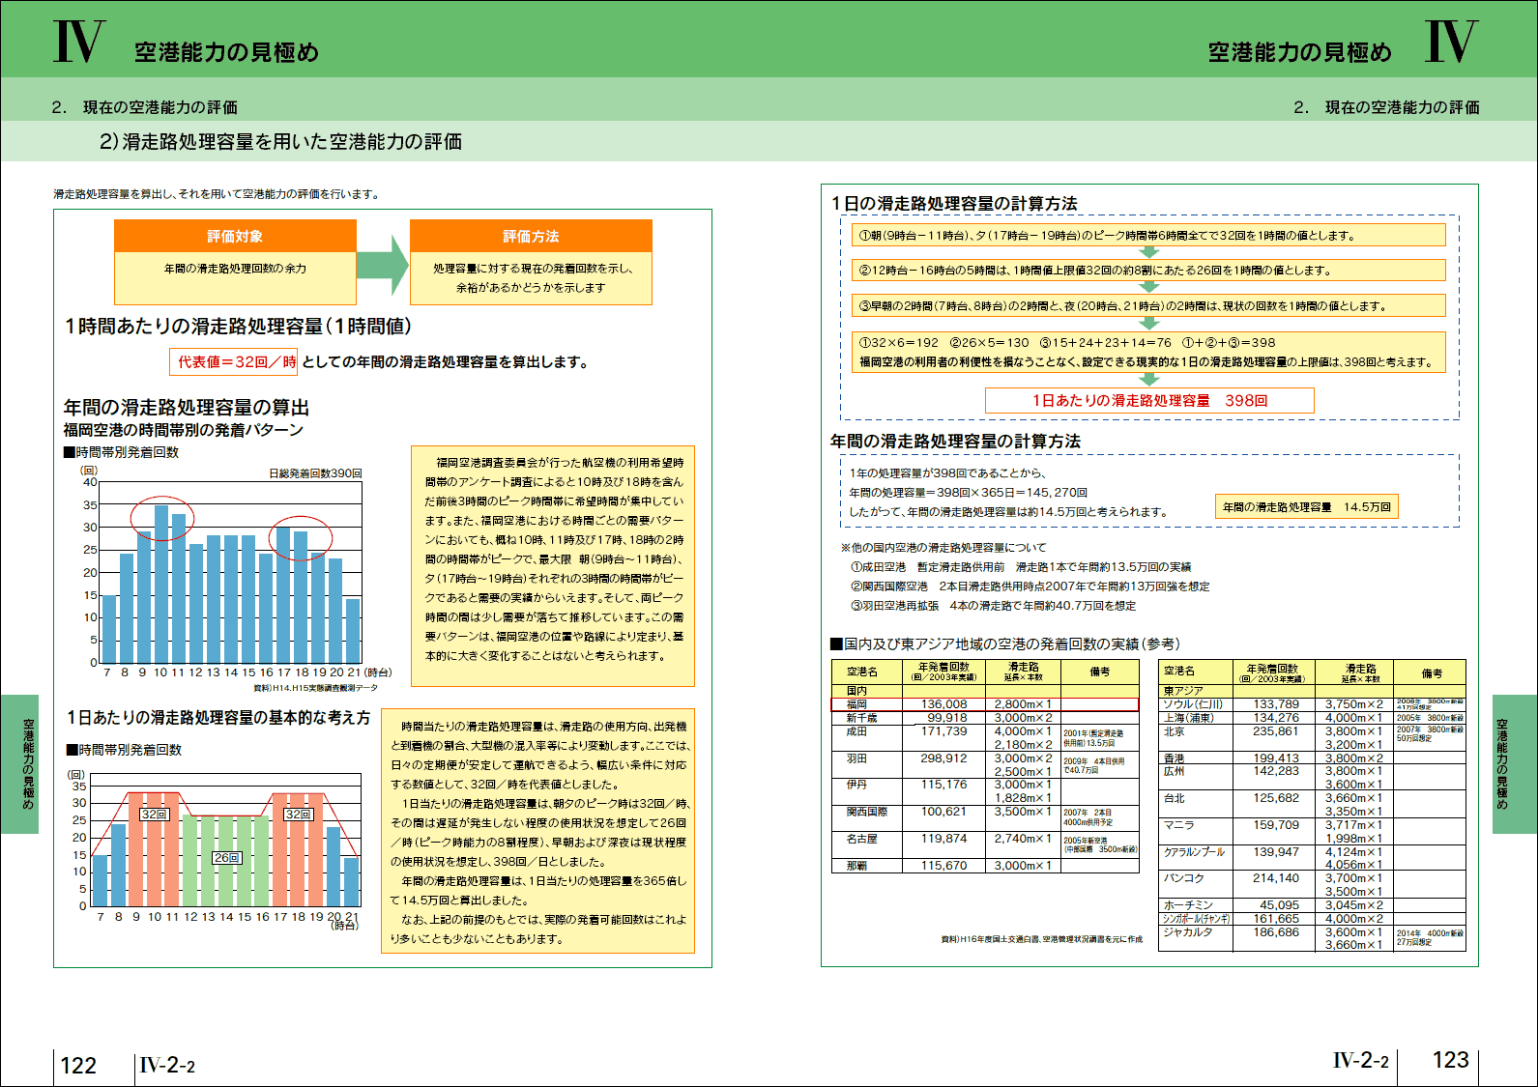Click step ① box about peak hours 32回
The width and height of the screenshot is (1538, 1087).
coord(1148,235)
